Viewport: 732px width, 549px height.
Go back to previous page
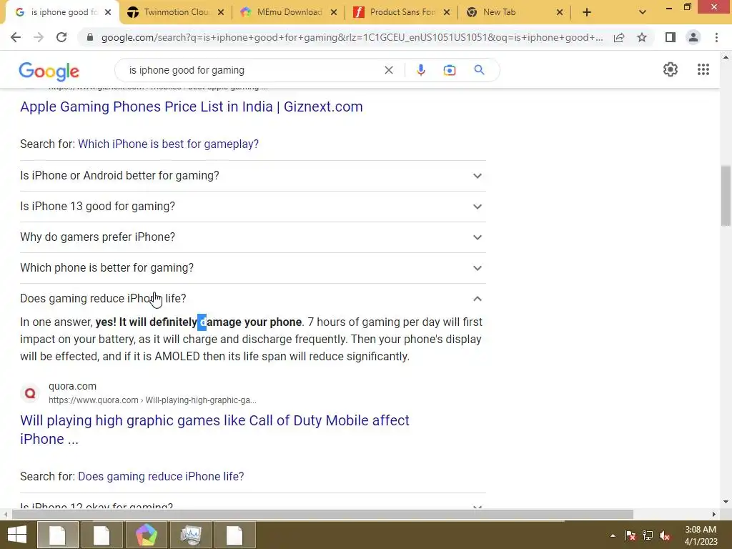pyautogui.click(x=16, y=37)
